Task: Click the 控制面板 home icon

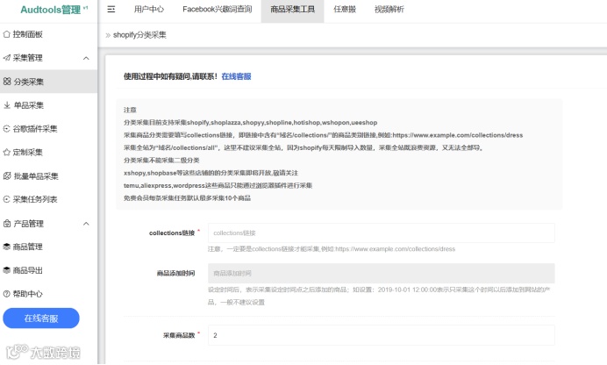Action: 7,34
